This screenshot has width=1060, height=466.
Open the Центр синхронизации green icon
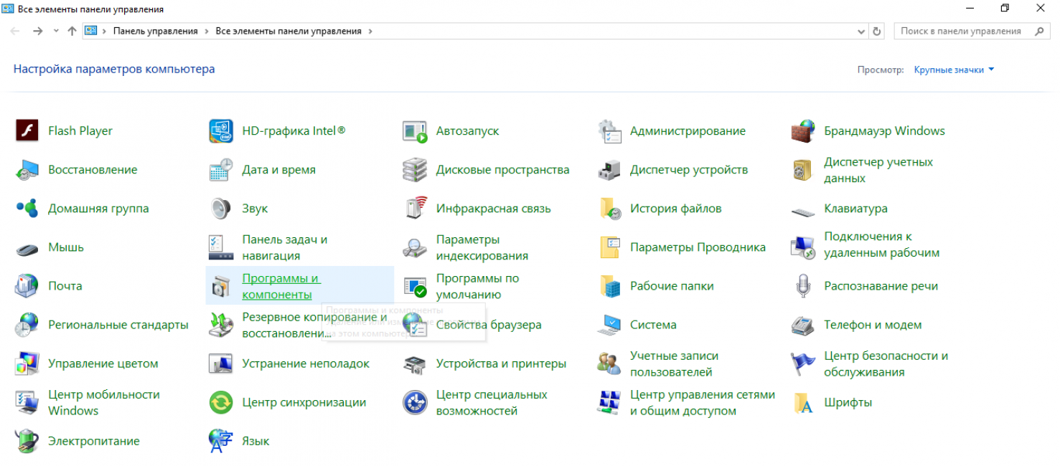tap(221, 402)
